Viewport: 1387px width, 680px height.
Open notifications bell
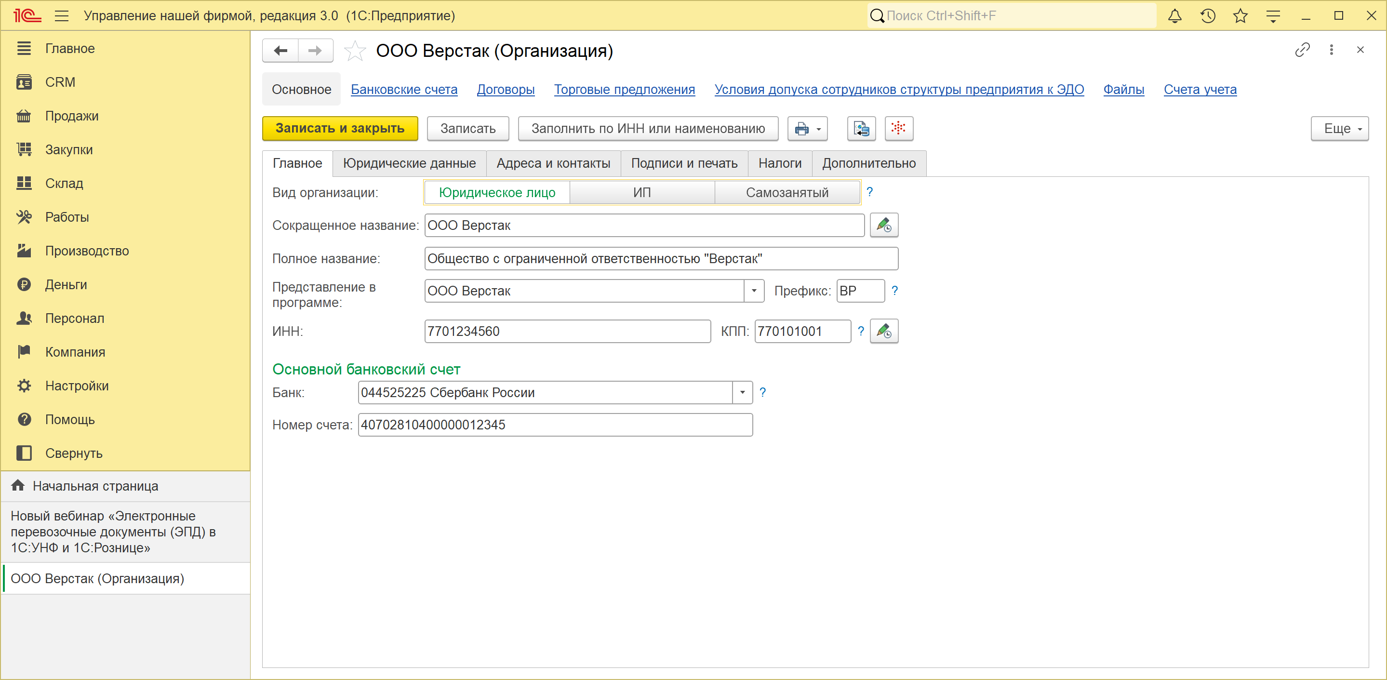(x=1174, y=15)
